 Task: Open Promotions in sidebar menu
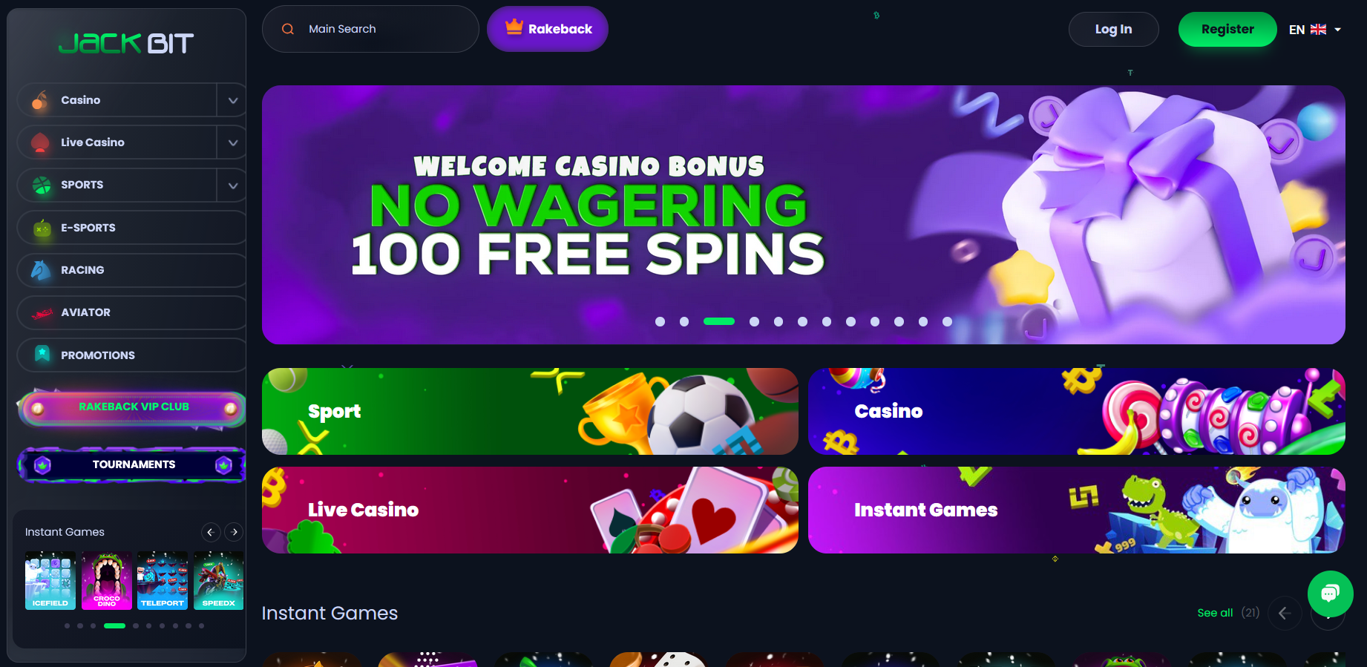[131, 355]
